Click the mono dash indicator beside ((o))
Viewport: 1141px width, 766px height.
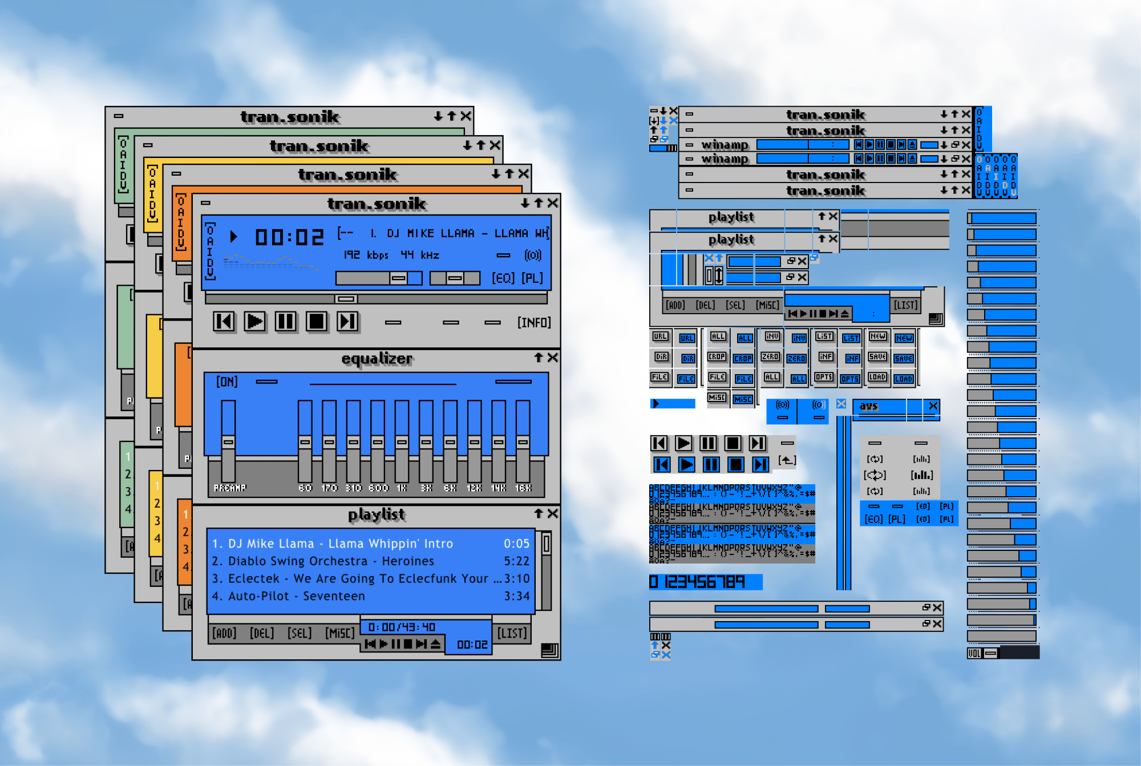click(503, 255)
